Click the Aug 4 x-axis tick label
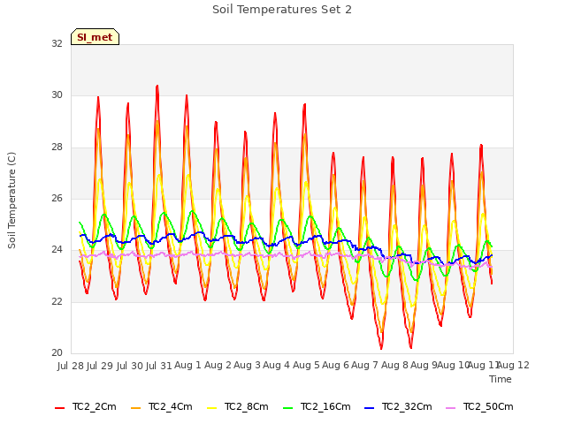Screen dimensions: 566x424 click(x=276, y=366)
